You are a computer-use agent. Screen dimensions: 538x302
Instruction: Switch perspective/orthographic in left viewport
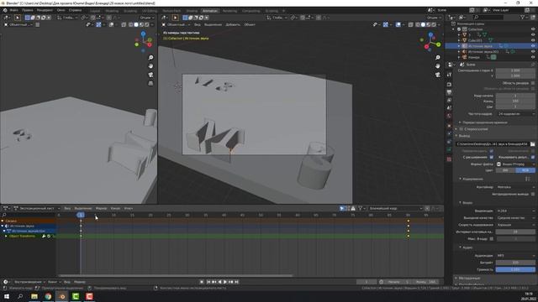point(150,83)
